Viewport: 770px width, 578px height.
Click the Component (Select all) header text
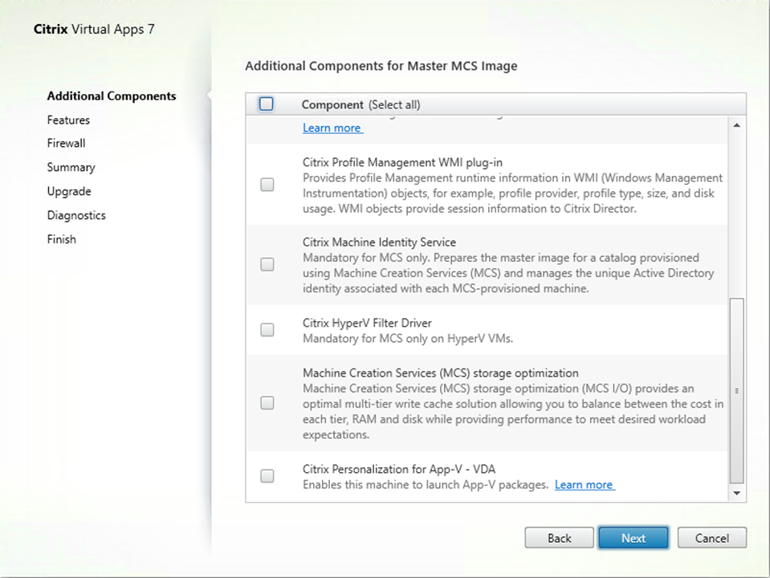pos(361,104)
